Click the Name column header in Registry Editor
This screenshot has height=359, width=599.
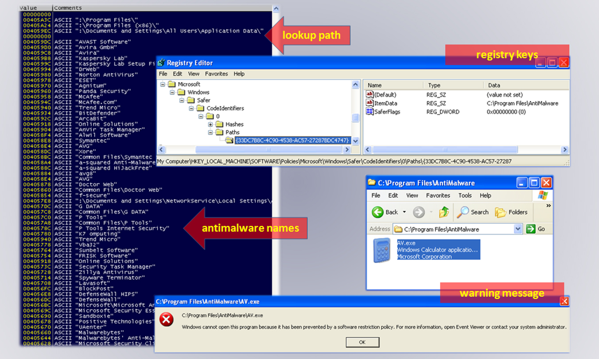[394, 85]
